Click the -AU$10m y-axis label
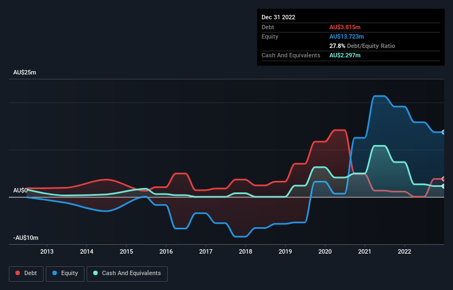 tap(26, 238)
